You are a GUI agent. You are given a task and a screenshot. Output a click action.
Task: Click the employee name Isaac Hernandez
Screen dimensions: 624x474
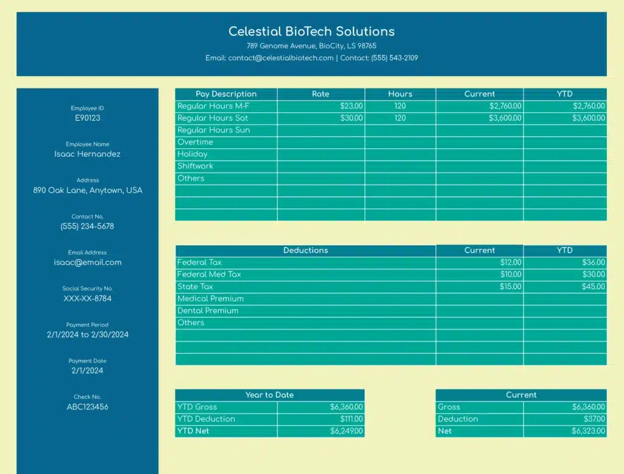click(x=87, y=154)
